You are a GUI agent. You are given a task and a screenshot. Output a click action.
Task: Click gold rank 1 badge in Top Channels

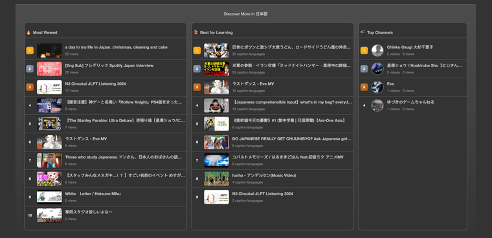pyautogui.click(x=364, y=50)
